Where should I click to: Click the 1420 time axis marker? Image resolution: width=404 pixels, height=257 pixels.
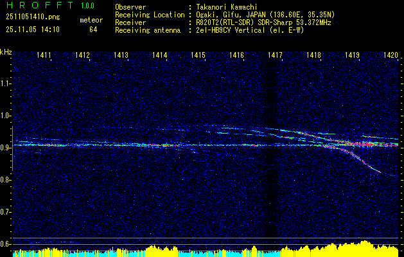(391, 55)
